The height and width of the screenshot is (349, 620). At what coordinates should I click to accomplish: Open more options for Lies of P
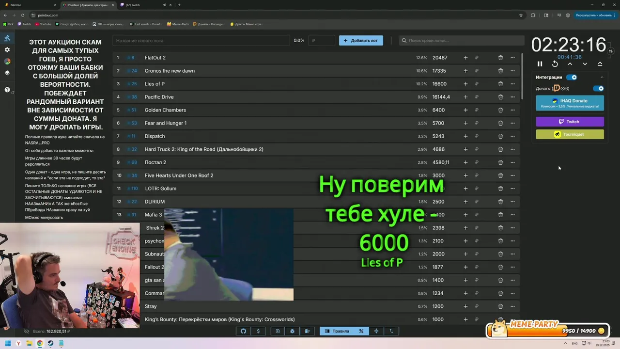tap(512, 84)
